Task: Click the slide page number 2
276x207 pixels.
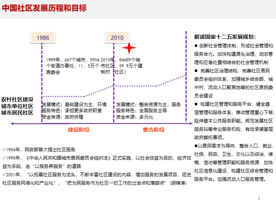Action: click(259, 198)
